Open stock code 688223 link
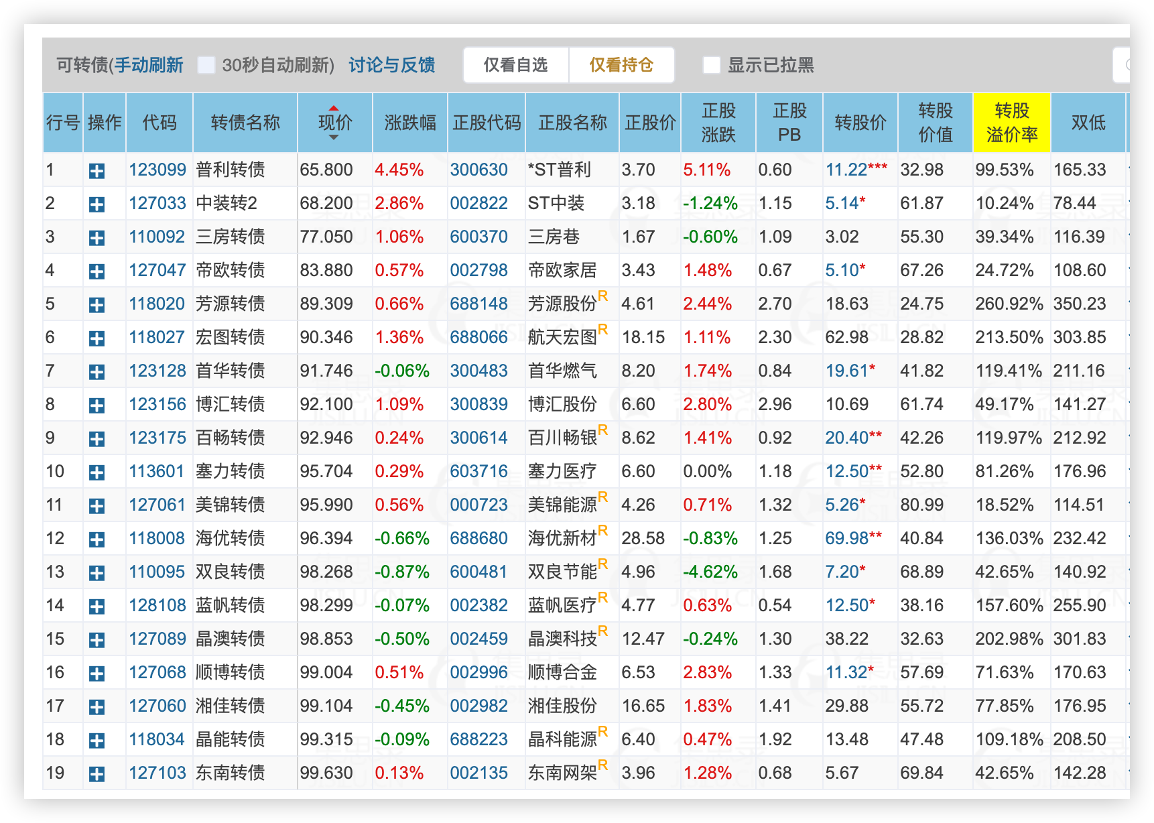The width and height of the screenshot is (1154, 823). (x=479, y=739)
